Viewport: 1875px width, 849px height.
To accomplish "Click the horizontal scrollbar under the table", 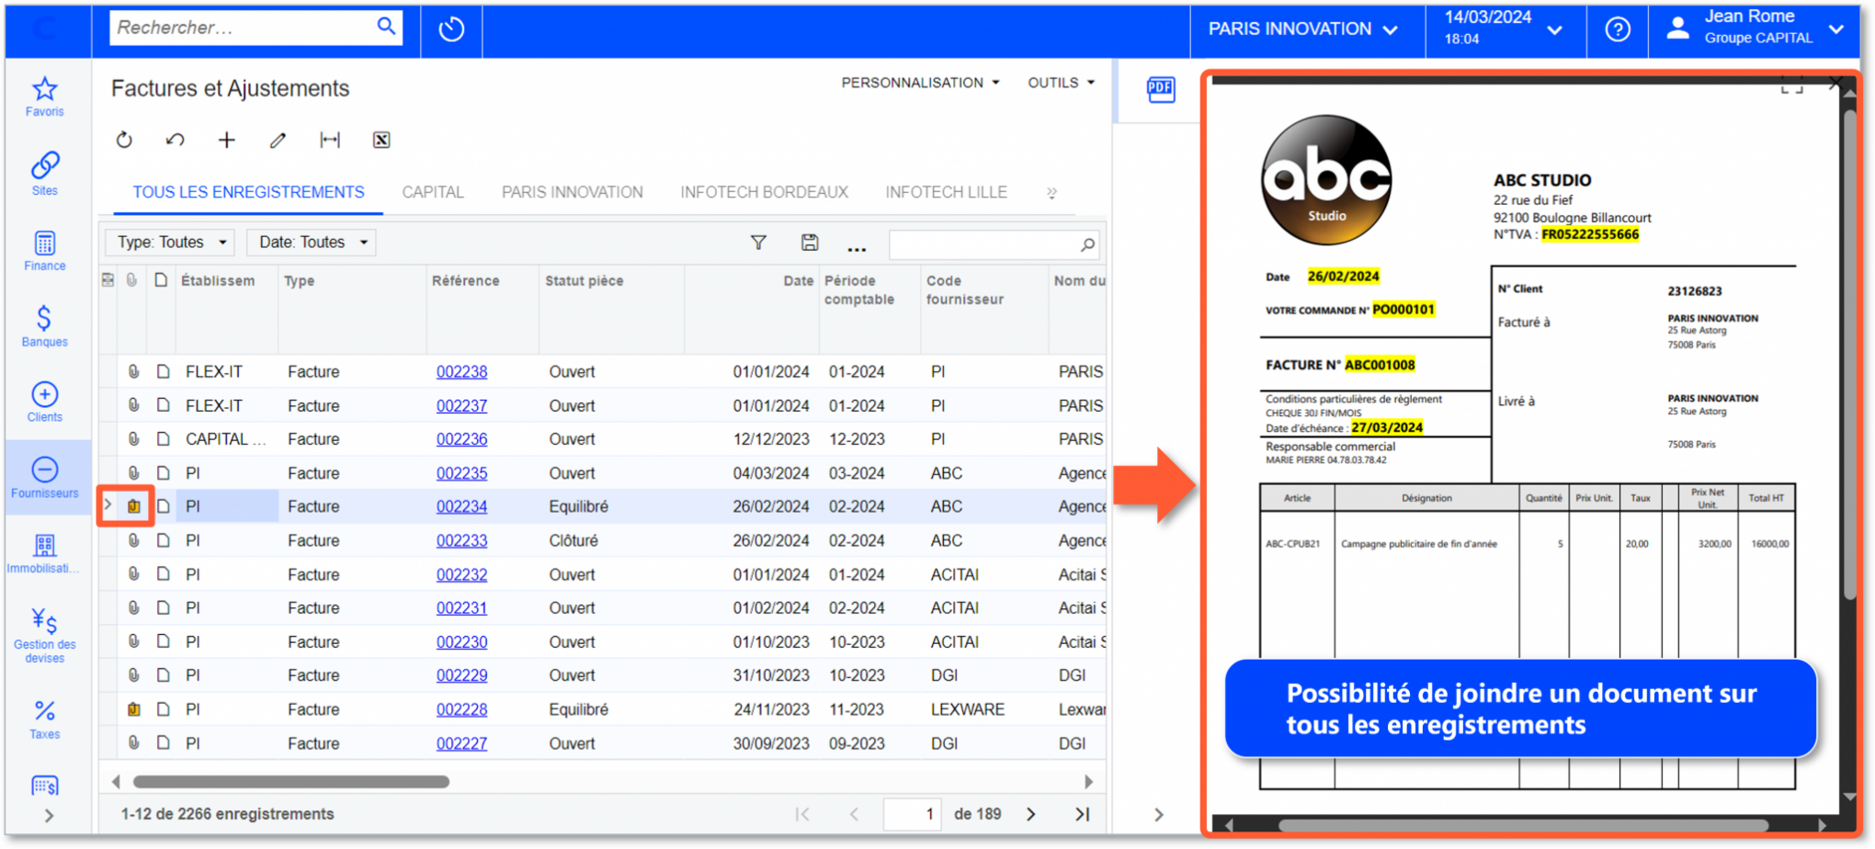I will 291,782.
